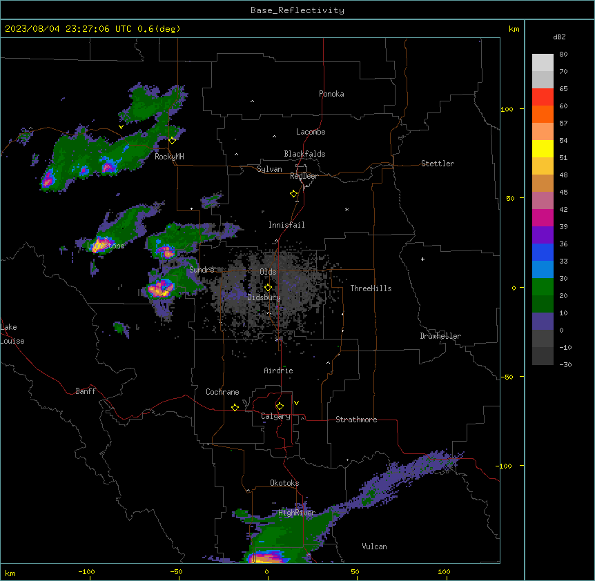Click the Sundre city label
595x581 pixels.
tap(202, 270)
